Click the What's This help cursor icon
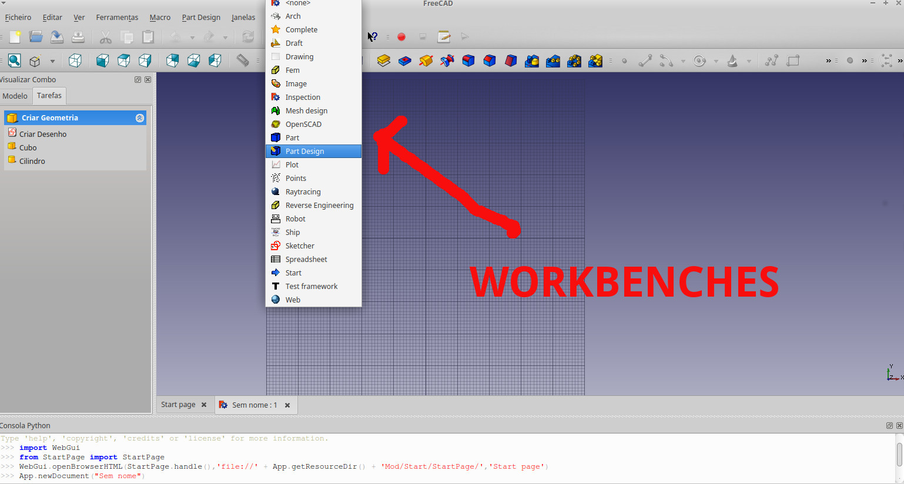The height and width of the screenshot is (484, 904). (x=372, y=37)
